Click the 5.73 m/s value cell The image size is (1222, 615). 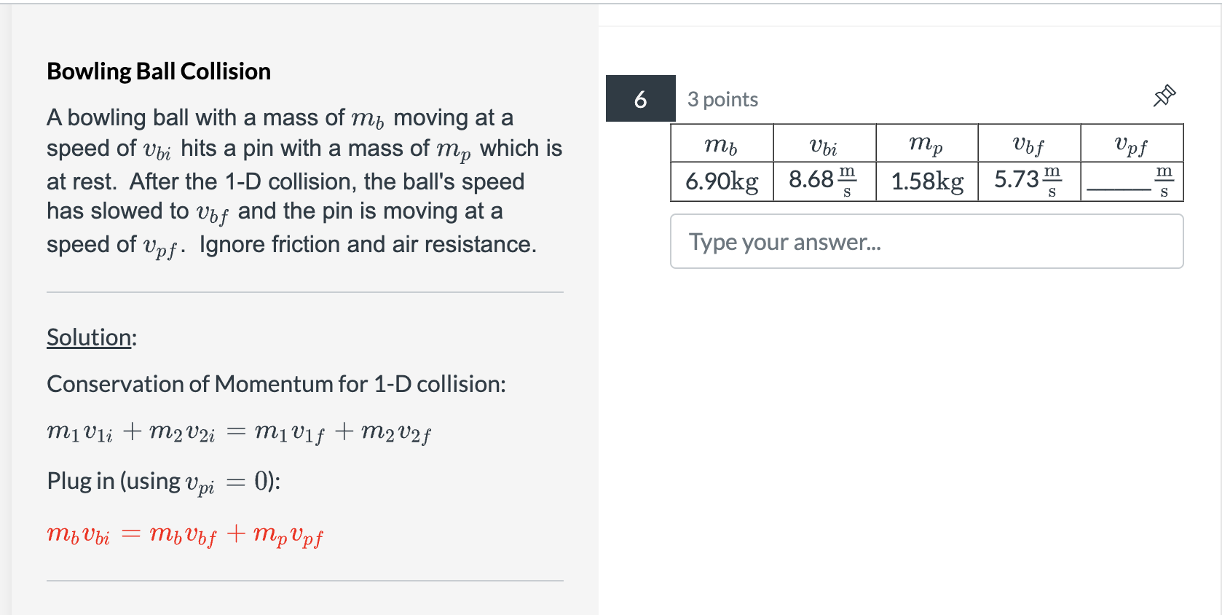point(1028,181)
